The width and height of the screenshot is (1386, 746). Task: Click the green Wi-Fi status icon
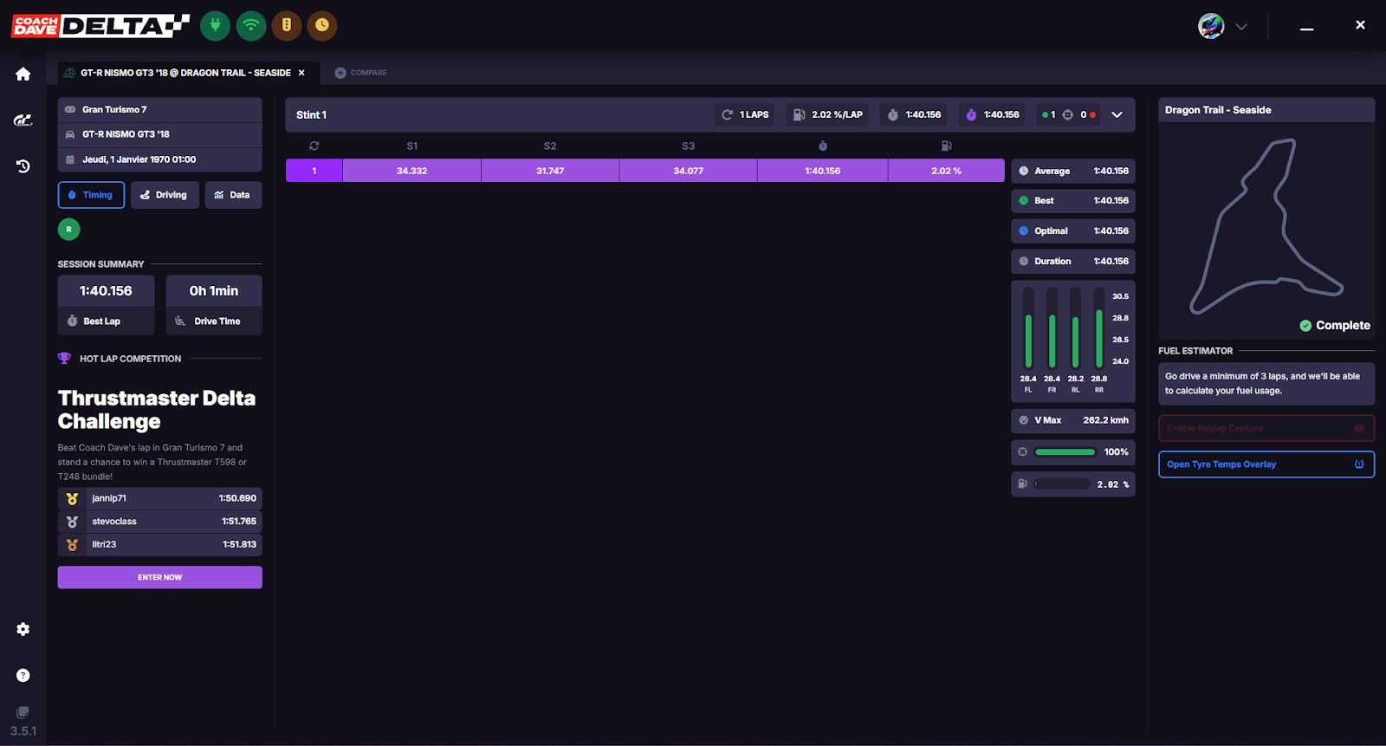251,25
